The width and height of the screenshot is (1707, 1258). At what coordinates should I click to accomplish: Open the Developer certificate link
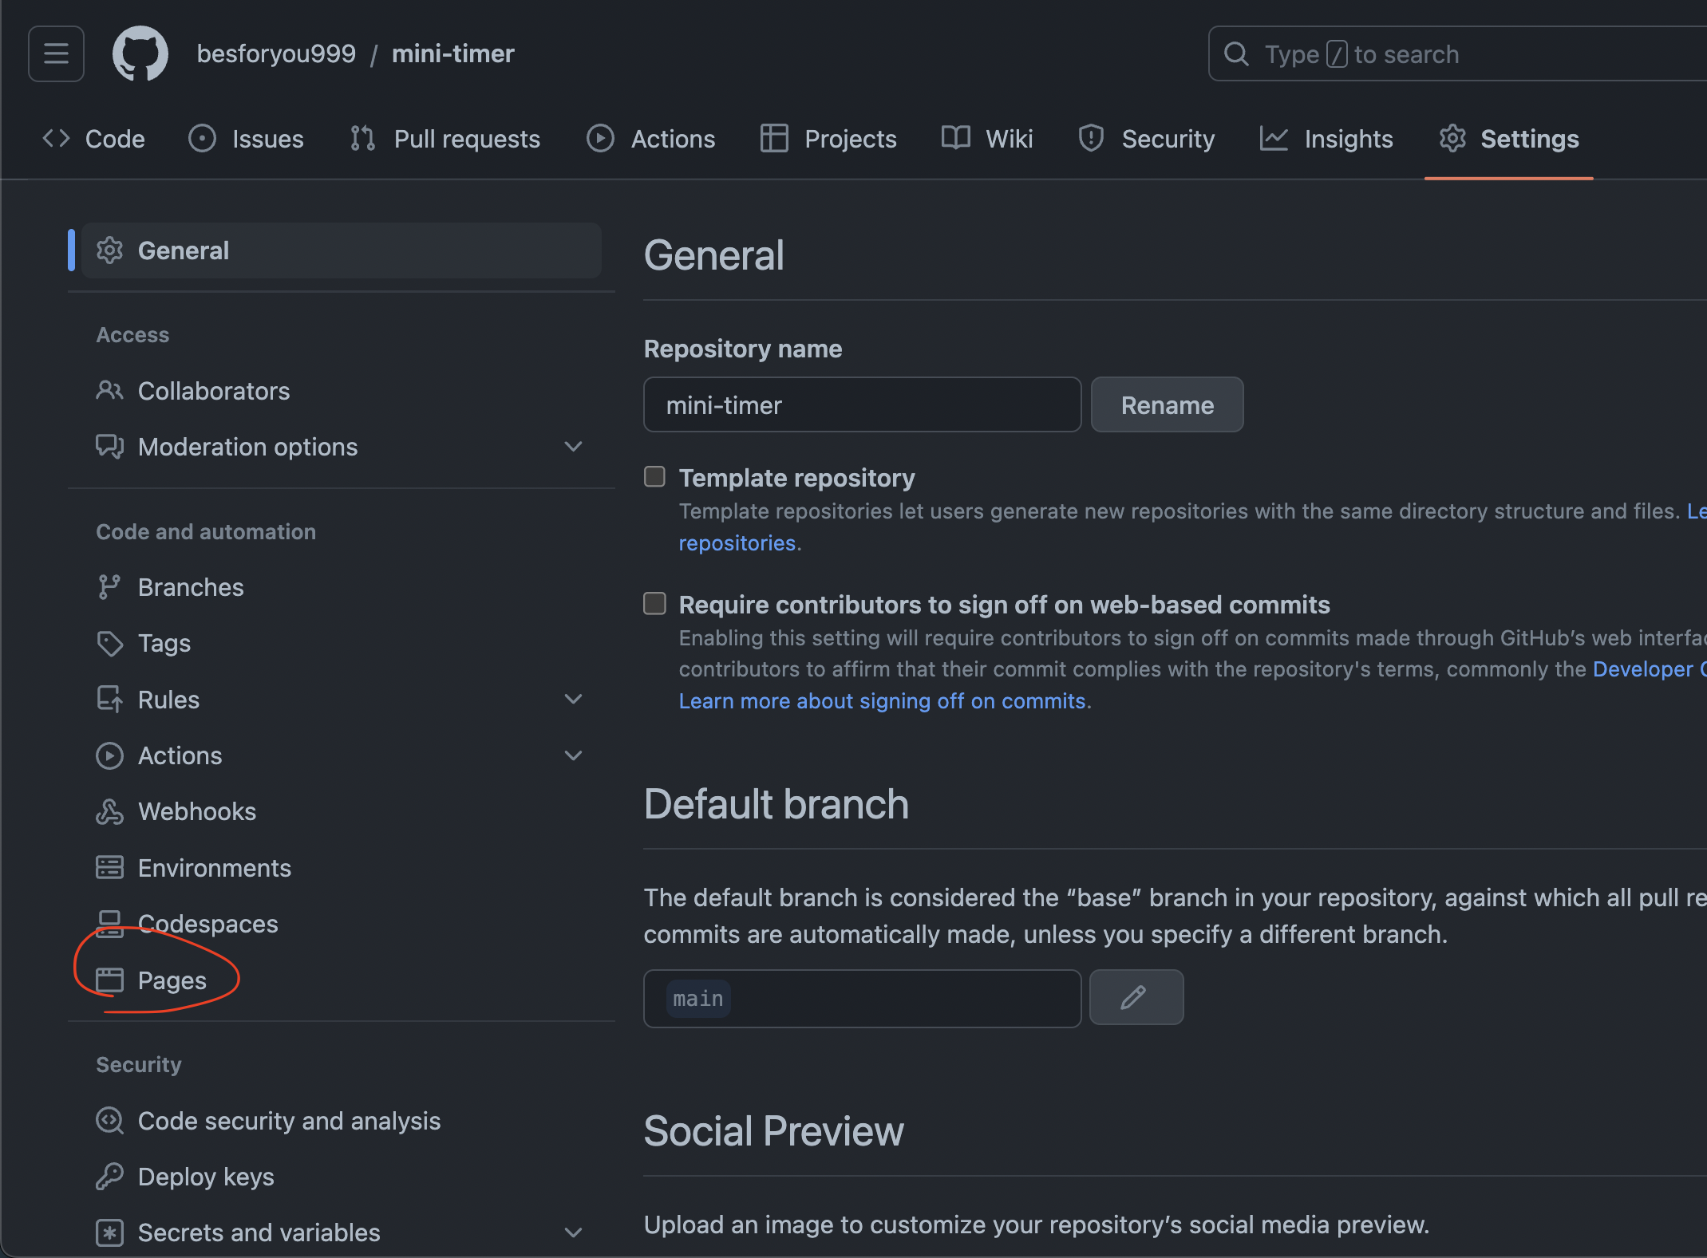point(1649,668)
